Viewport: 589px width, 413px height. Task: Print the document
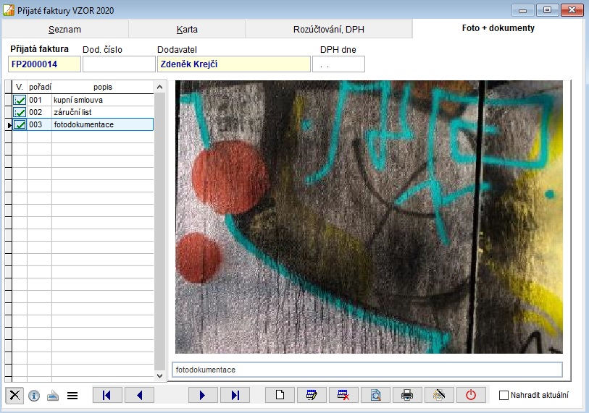[407, 395]
